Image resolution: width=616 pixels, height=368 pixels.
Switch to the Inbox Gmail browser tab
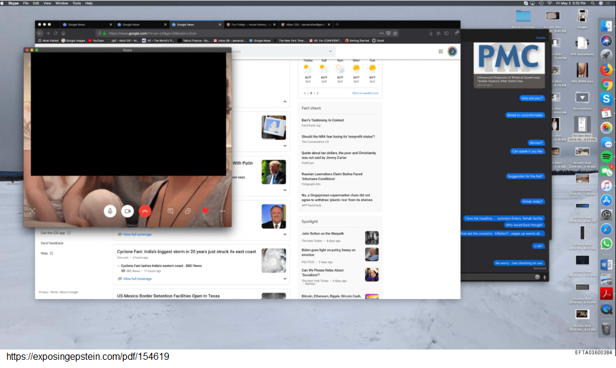(306, 24)
